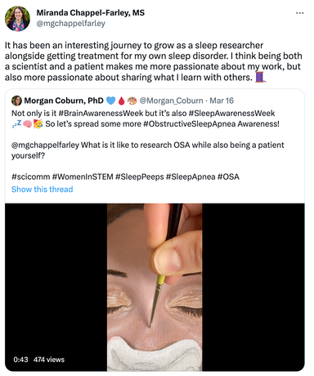Click the thread spool emoji
The height and width of the screenshot is (376, 314).
260,77
